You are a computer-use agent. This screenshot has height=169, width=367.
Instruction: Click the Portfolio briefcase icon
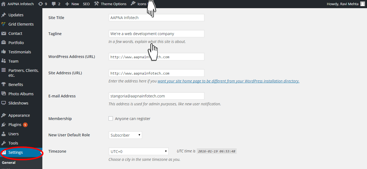(4, 43)
